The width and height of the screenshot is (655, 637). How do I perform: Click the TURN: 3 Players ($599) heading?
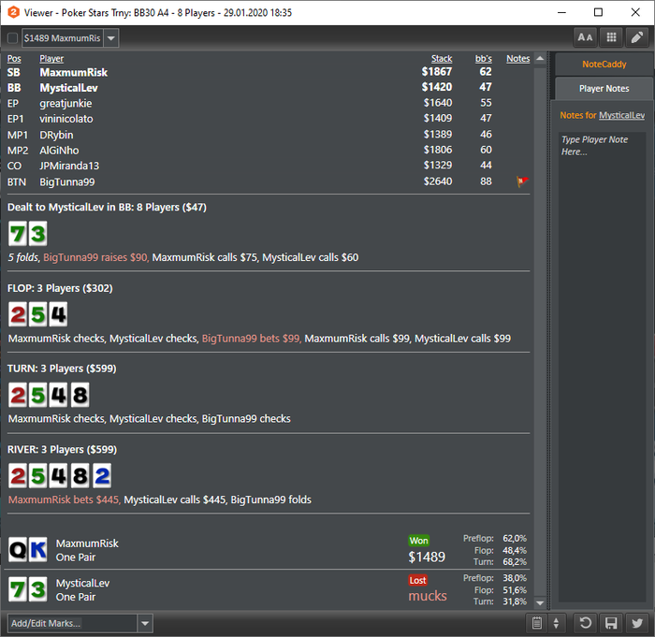point(62,369)
